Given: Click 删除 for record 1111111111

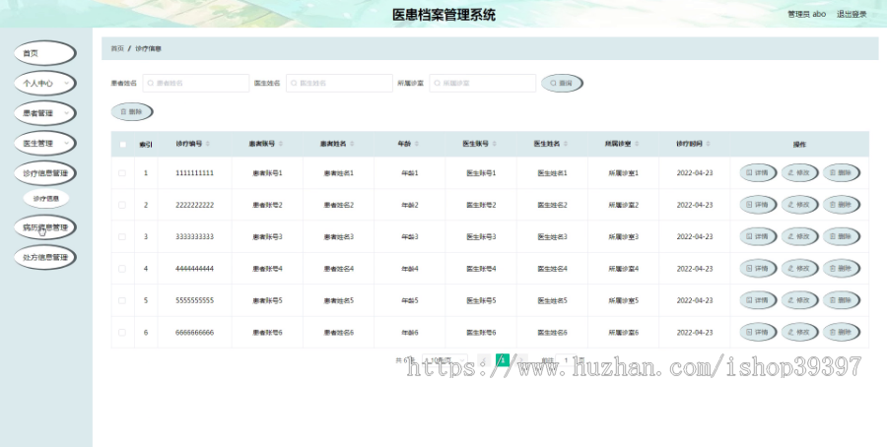Looking at the screenshot, I should 842,173.
